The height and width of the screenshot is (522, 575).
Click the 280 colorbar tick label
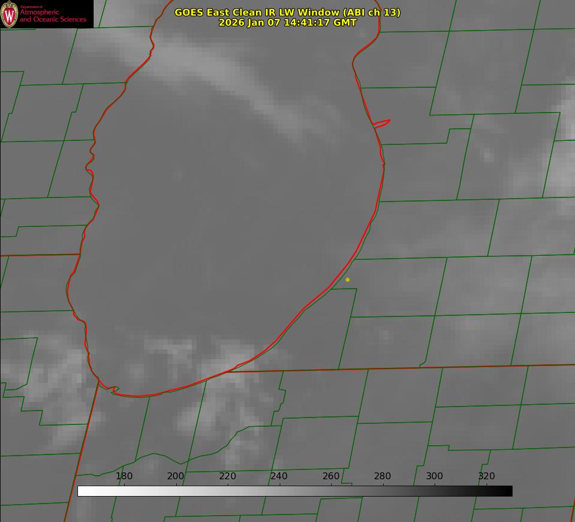(383, 476)
